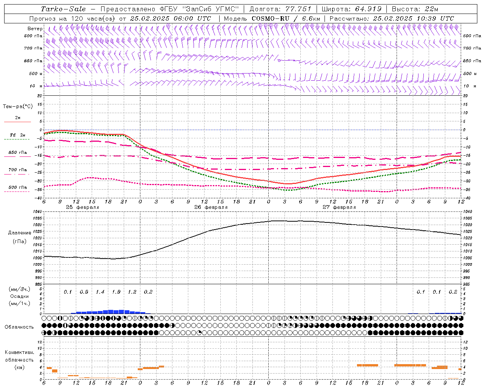Click the (мм/1ч.) precipitation unit label

coord(20,303)
